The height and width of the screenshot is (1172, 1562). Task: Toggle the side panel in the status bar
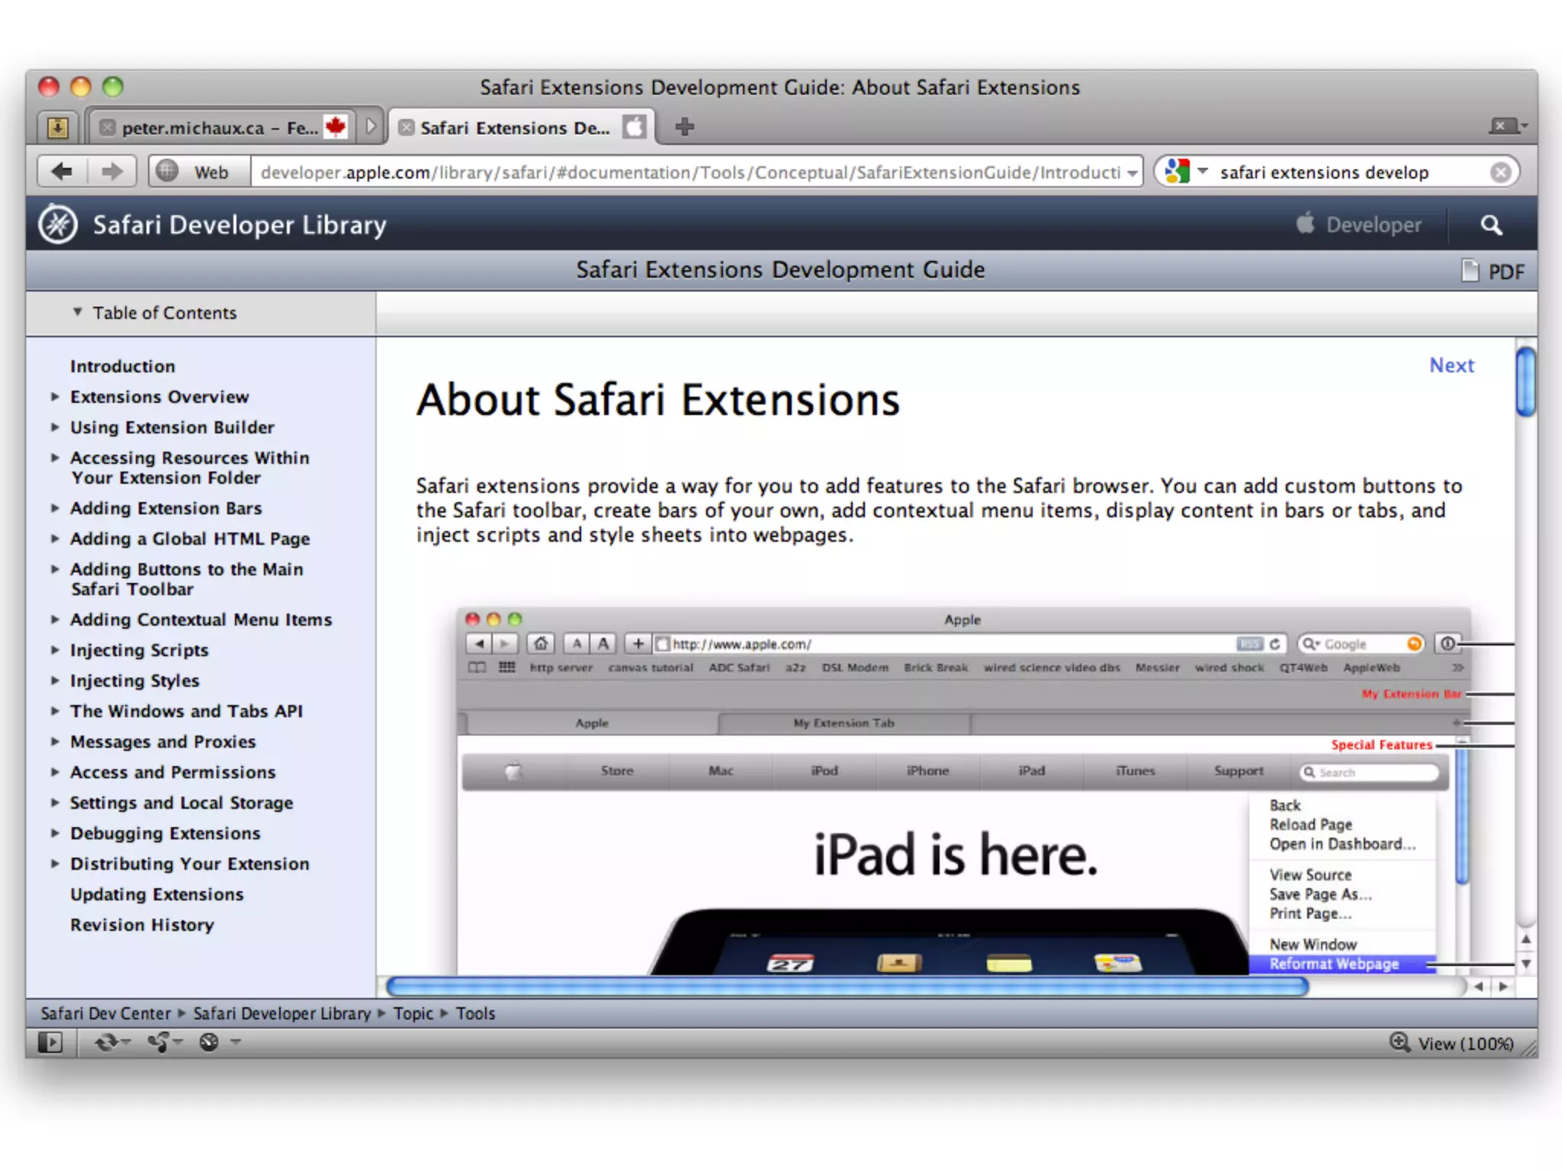(x=50, y=1042)
